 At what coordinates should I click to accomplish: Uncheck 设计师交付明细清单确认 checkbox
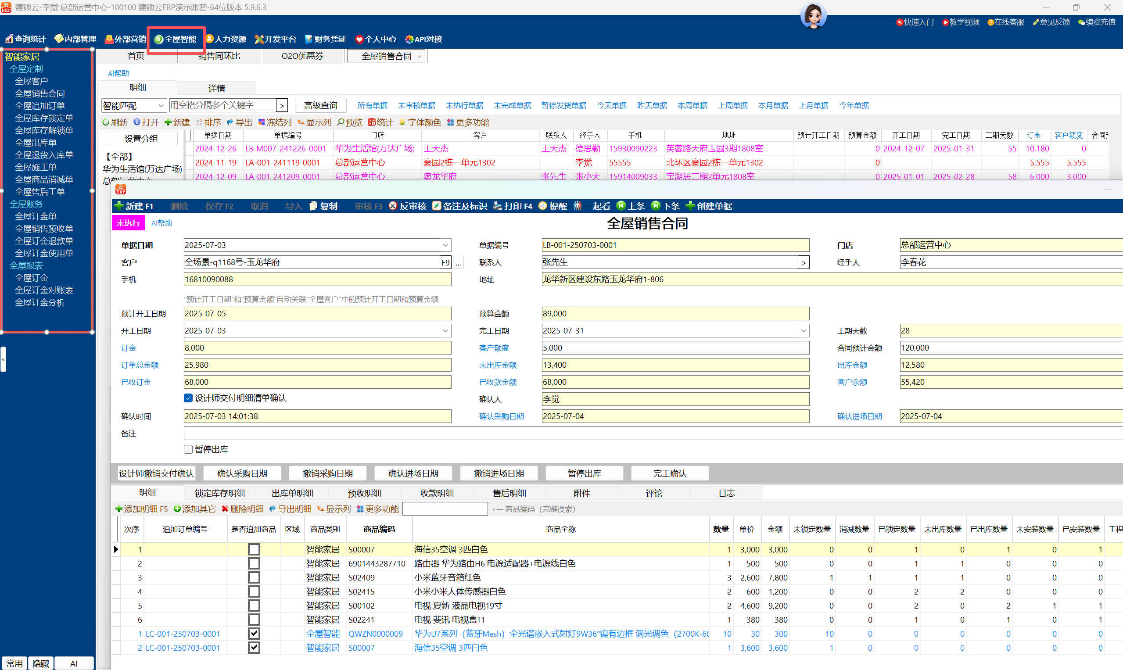coord(188,398)
